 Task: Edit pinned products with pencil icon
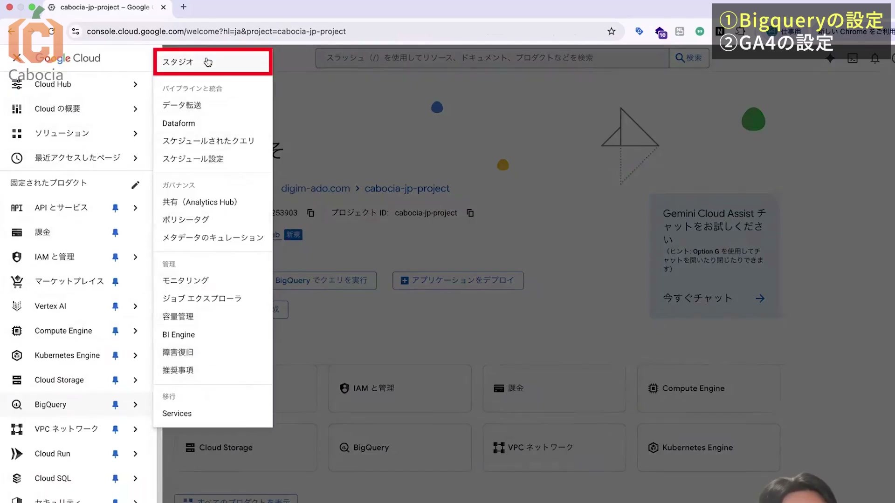135,185
